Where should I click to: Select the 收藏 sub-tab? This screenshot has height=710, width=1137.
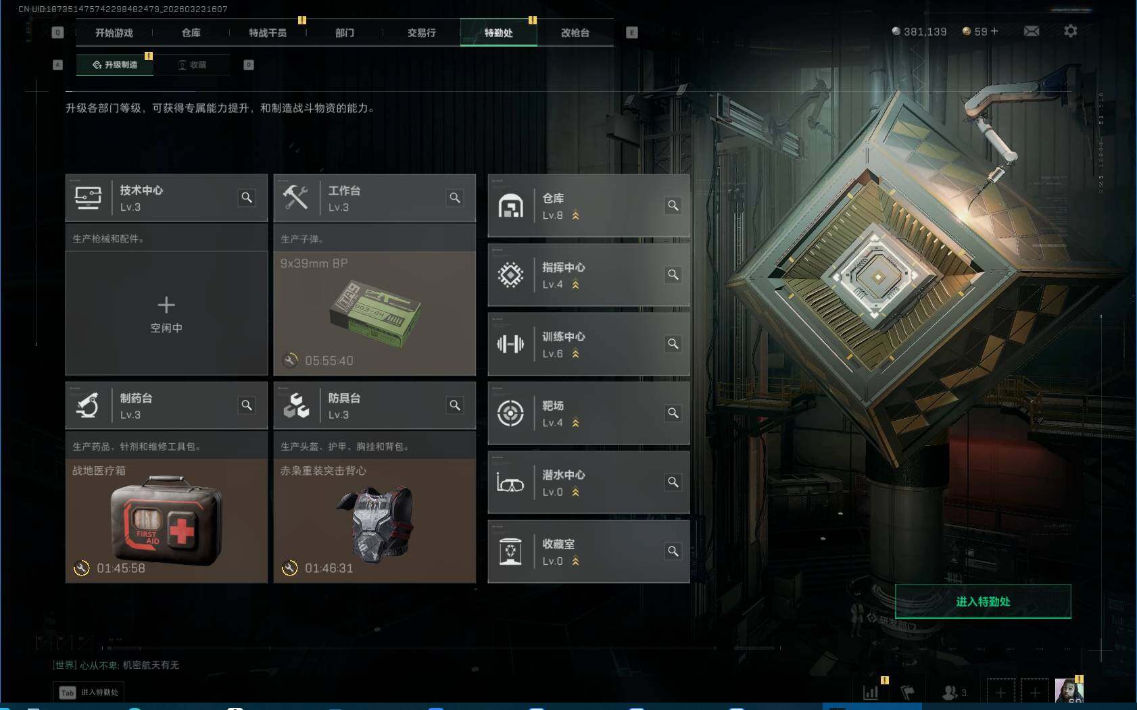click(192, 65)
